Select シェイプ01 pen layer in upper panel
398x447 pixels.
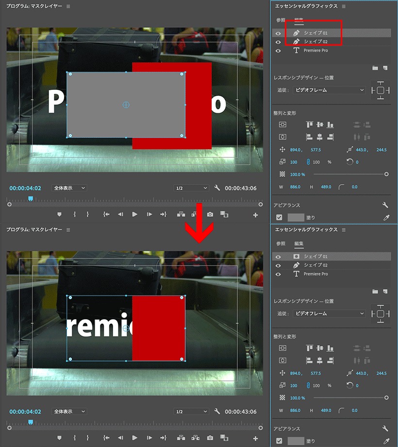pyautogui.click(x=332, y=33)
